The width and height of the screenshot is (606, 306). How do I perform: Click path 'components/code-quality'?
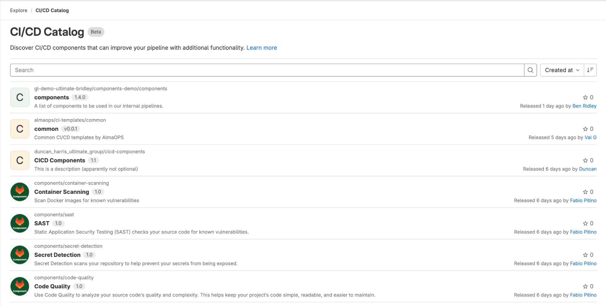point(64,278)
